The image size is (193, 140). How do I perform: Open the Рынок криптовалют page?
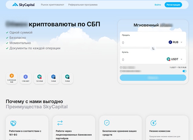[x=53, y=5]
